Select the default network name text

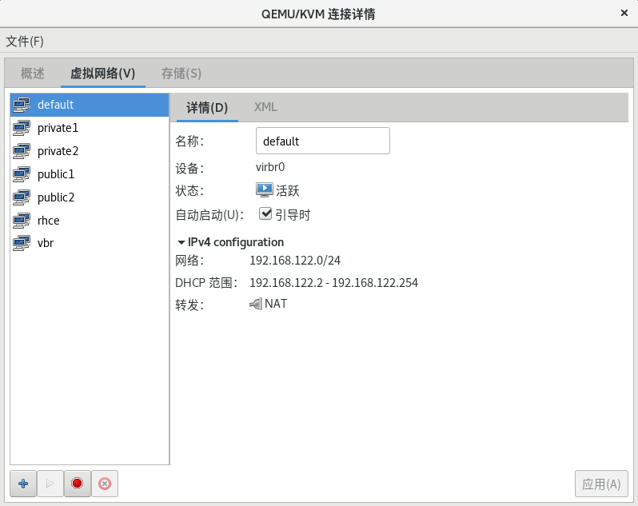click(55, 105)
